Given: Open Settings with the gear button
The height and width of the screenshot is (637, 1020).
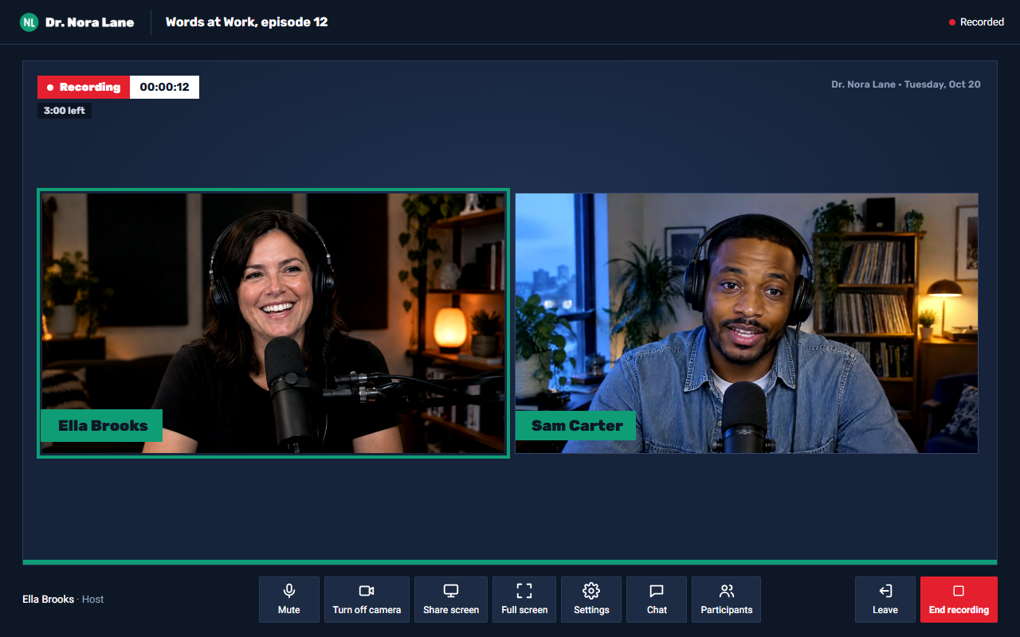Looking at the screenshot, I should pyautogui.click(x=591, y=600).
